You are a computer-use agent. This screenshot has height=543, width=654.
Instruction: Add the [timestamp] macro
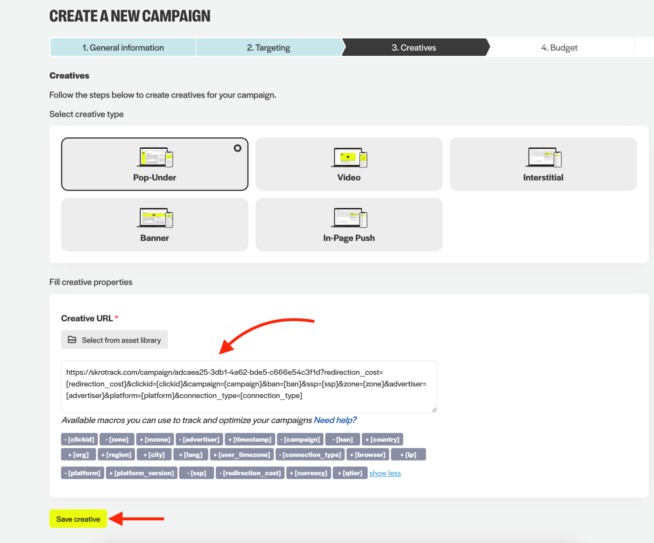coord(250,439)
